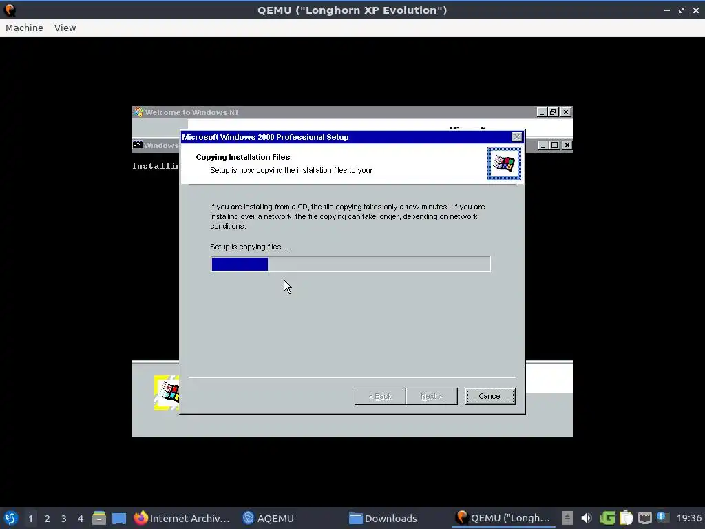
Task: Close the command prompt window
Action: (567, 145)
